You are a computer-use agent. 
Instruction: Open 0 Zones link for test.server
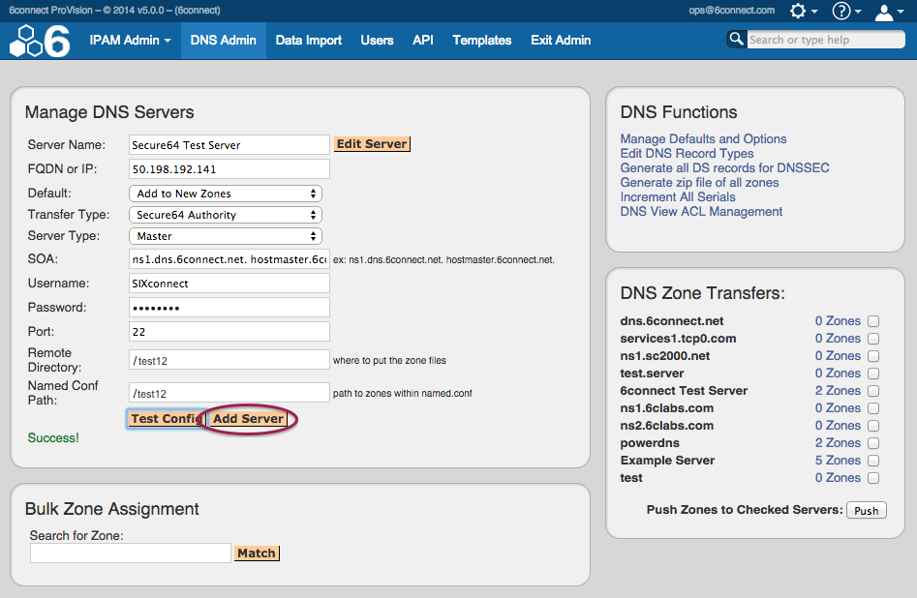(838, 373)
